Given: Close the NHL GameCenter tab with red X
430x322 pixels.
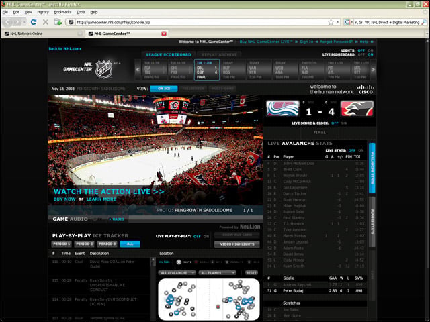Looking at the screenshot, I should [x=164, y=34].
